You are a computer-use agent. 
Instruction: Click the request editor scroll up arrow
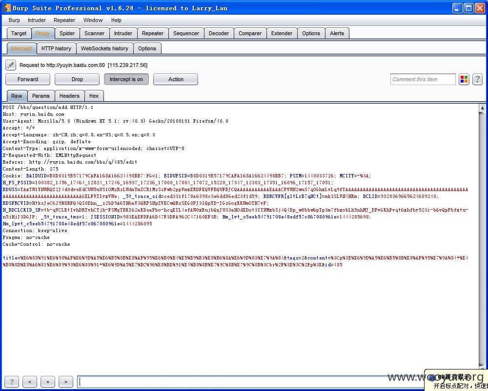click(x=482, y=108)
